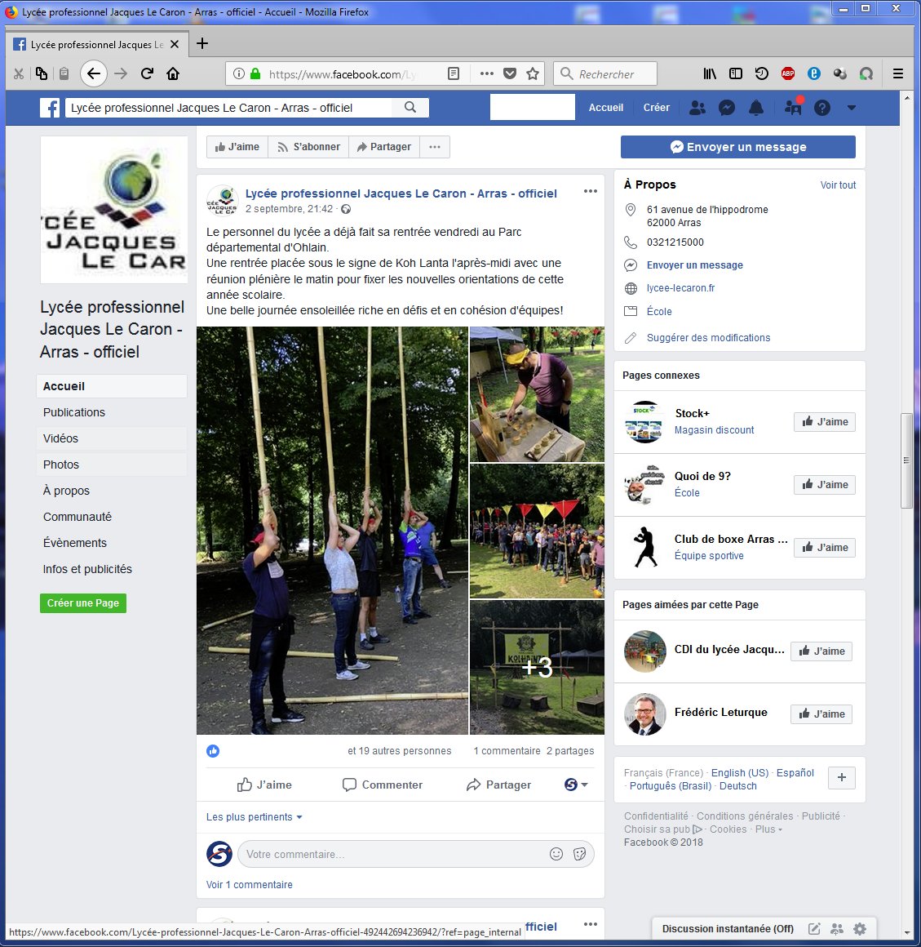This screenshot has width=921, height=947.
Task: Click in the Firefox Rechercher search box
Action: [604, 73]
